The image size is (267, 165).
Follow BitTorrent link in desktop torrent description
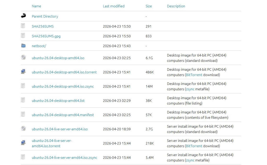pos(194,75)
